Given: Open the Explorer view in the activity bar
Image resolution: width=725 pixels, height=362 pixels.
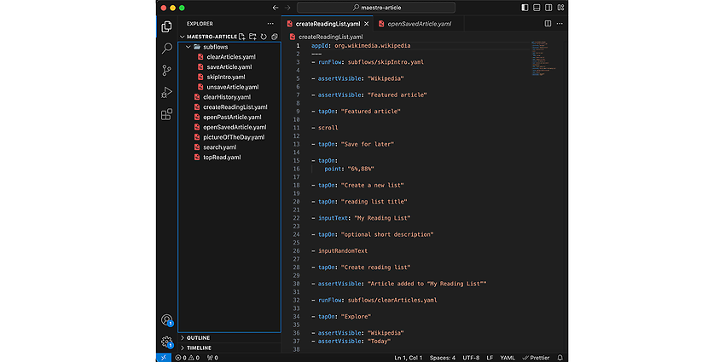Looking at the screenshot, I should [166, 26].
